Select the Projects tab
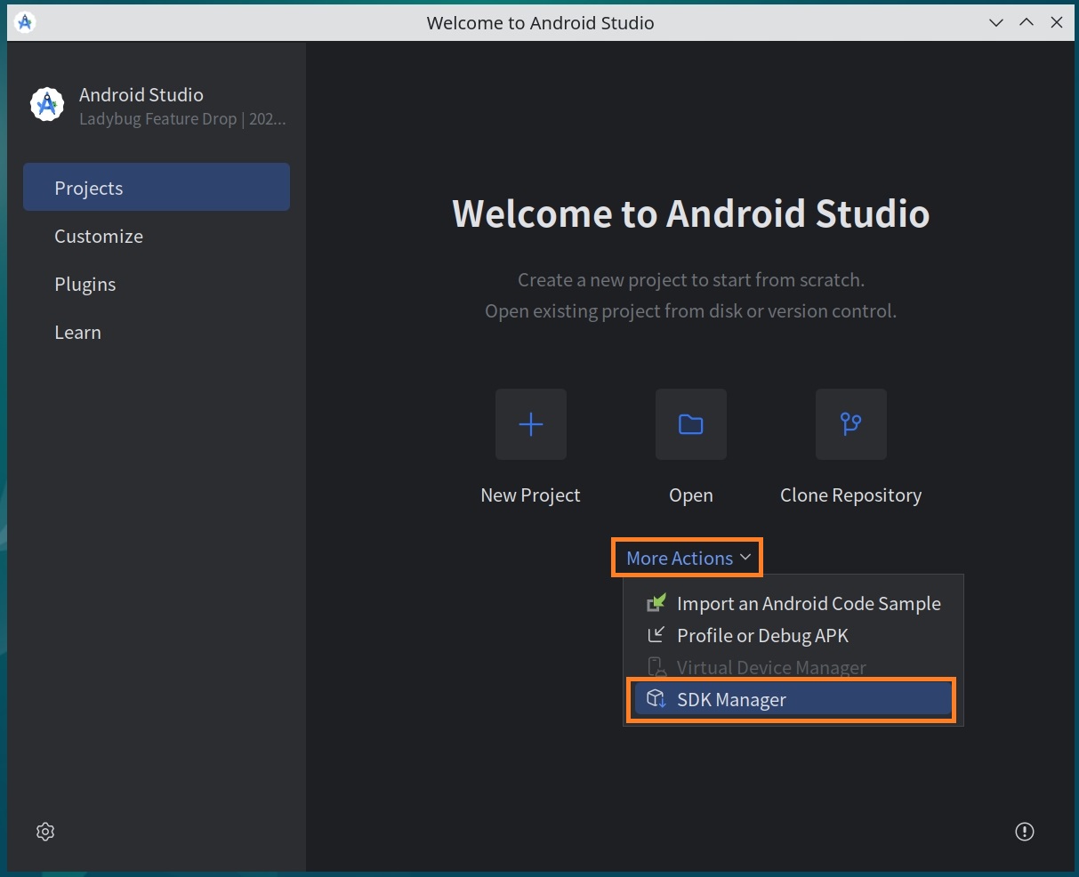Image resolution: width=1079 pixels, height=877 pixels. pos(157,188)
